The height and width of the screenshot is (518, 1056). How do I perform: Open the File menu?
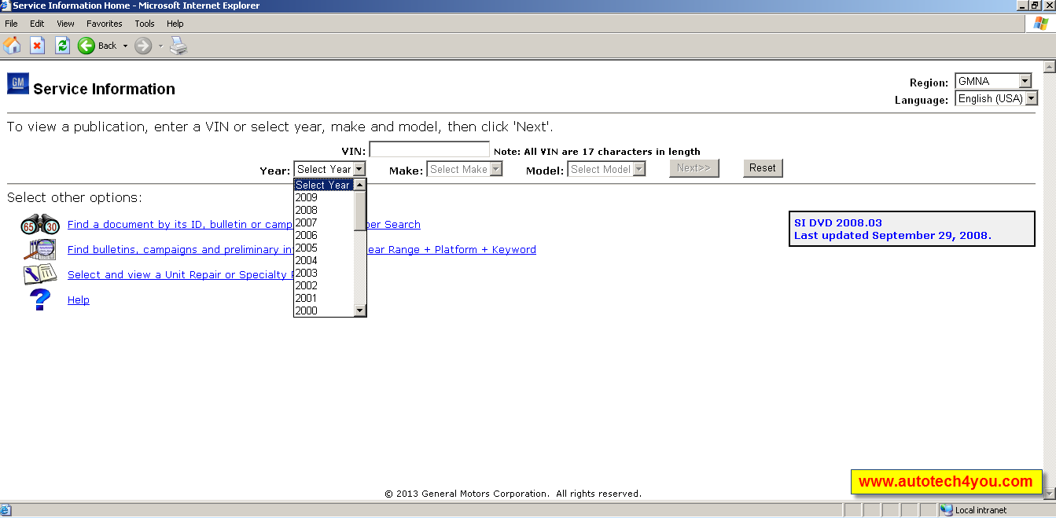11,24
